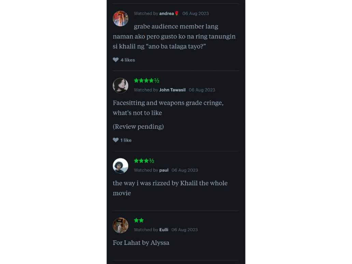Click andrea's profile avatar

point(121,18)
